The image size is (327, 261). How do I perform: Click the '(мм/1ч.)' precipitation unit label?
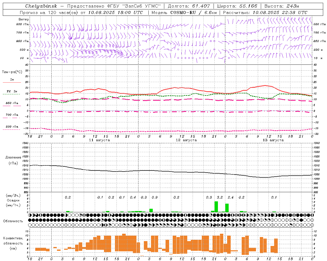click(x=13, y=205)
